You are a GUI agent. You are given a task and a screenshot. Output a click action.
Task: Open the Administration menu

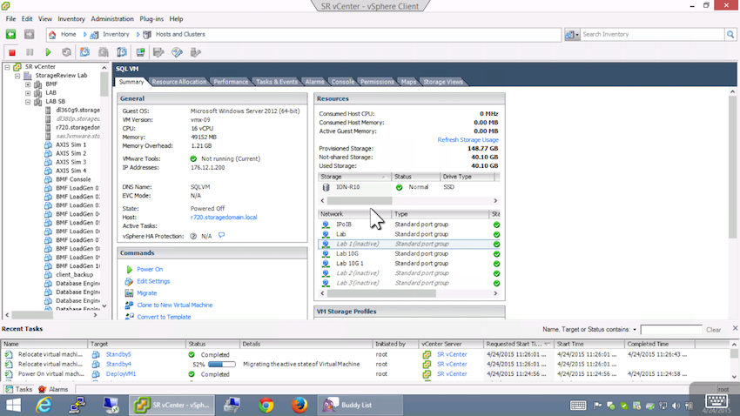coord(112,19)
